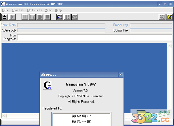This screenshot has height=126, width=174.
Task: Click the eject/open job file toolbar icon
Action: 5,17
